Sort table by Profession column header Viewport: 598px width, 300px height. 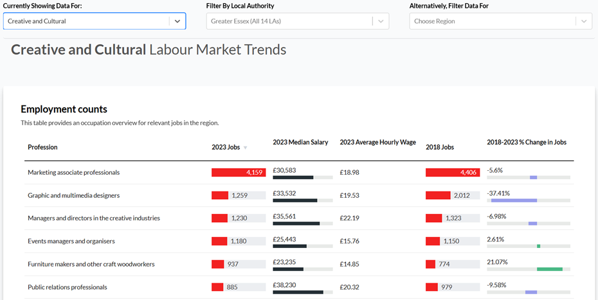point(42,147)
